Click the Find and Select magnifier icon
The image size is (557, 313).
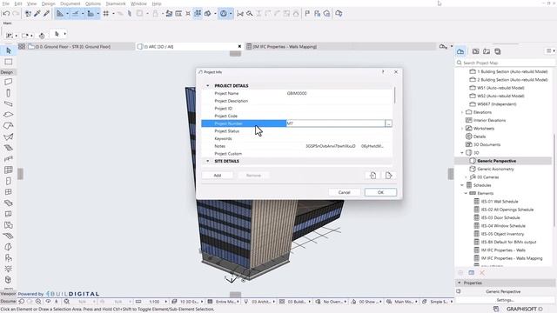(x=250, y=14)
